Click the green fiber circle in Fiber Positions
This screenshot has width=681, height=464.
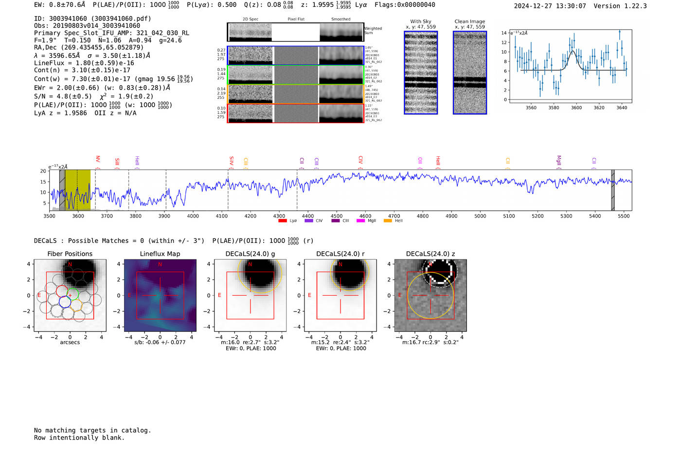73,294
